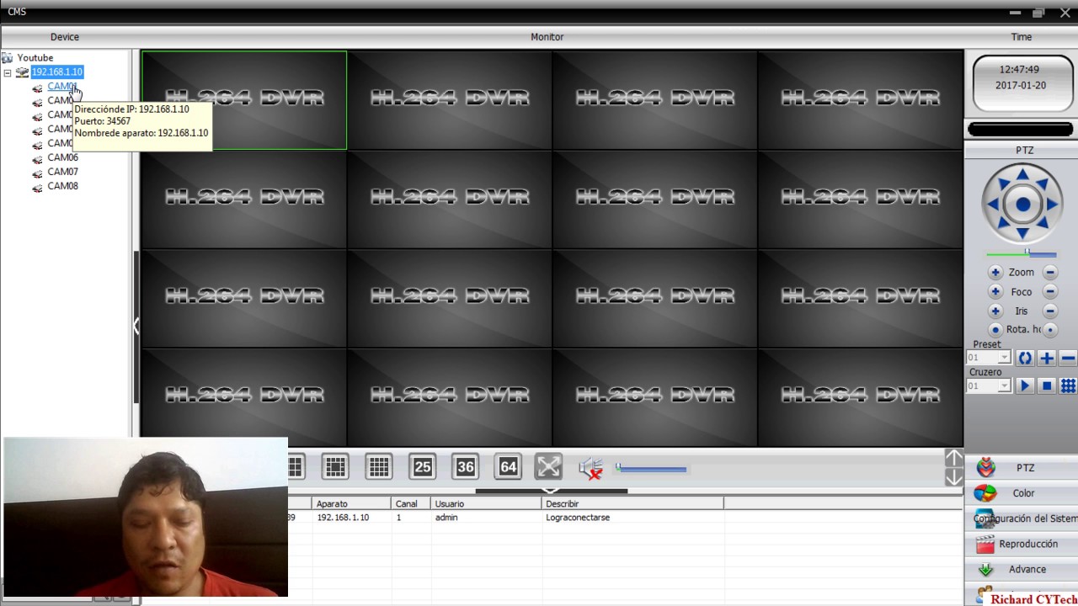Select the 25-window layout
The width and height of the screenshot is (1078, 606).
tap(423, 467)
